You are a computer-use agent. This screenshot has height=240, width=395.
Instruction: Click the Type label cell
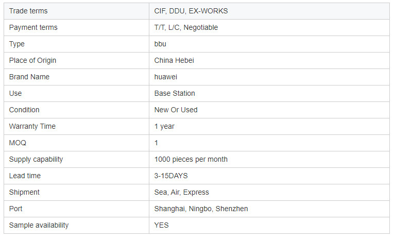click(x=17, y=44)
